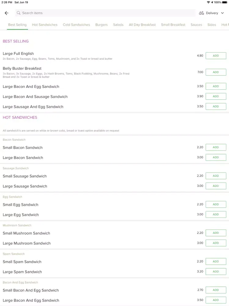Viewport: 229px width, 306px height.
Task: Add Small Egg Sandwich to basket
Action: point(216,204)
